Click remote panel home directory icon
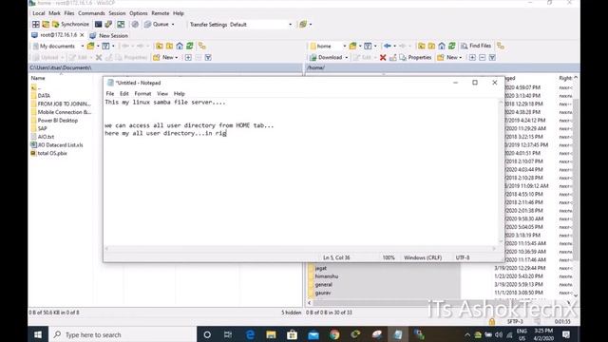The width and height of the screenshot is (608, 342). click(x=442, y=46)
